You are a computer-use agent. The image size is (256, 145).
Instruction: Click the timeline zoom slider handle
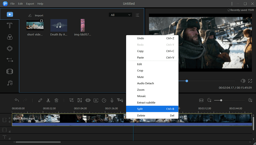221,100
